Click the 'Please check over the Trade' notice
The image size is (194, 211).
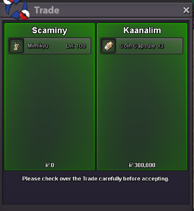coord(96,179)
